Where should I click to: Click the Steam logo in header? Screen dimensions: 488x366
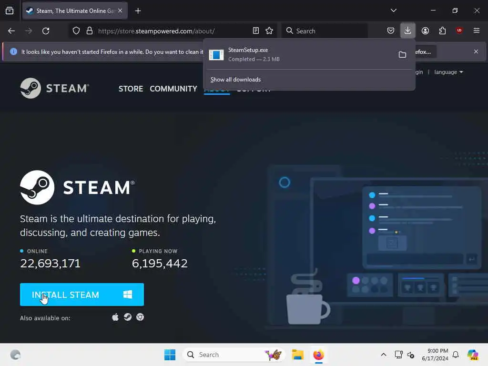click(55, 88)
